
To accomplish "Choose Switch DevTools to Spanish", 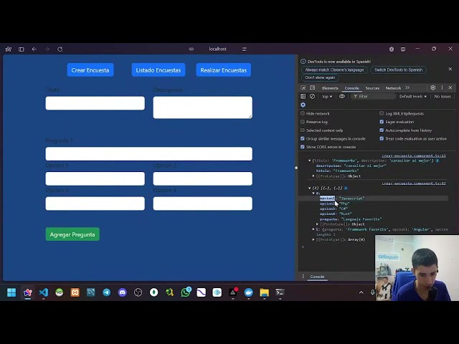I will [399, 70].
